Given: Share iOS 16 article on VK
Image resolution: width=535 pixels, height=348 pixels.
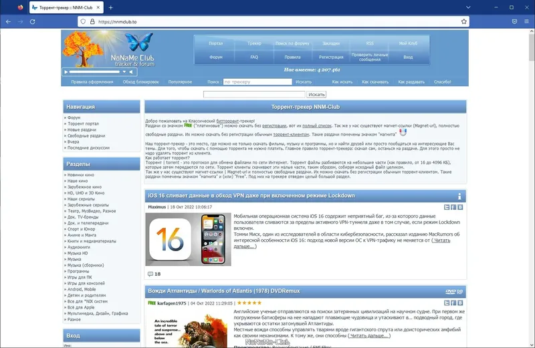Looking at the screenshot, I should point(460,207).
